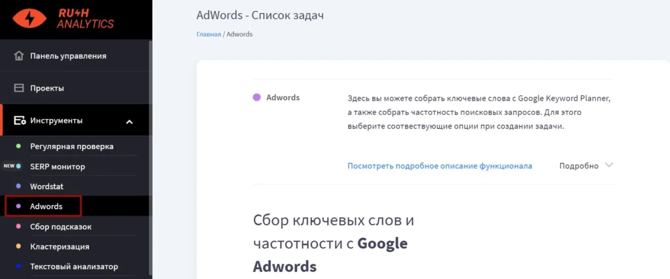Collapse the Инструменты menu chevron
This screenshot has height=279, width=670.
coord(130,122)
